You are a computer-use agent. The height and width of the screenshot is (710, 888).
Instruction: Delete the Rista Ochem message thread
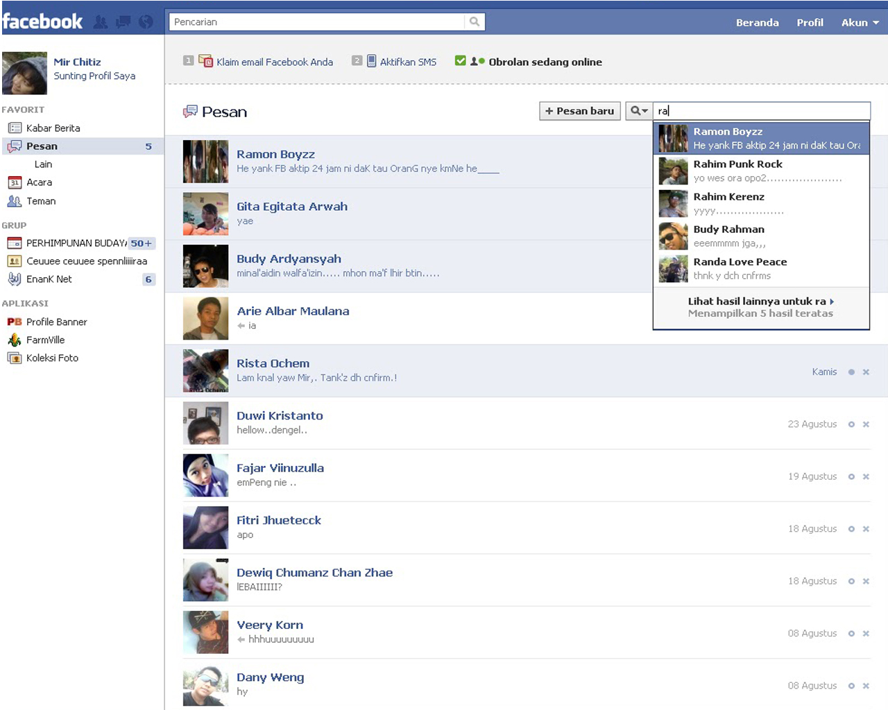click(866, 372)
